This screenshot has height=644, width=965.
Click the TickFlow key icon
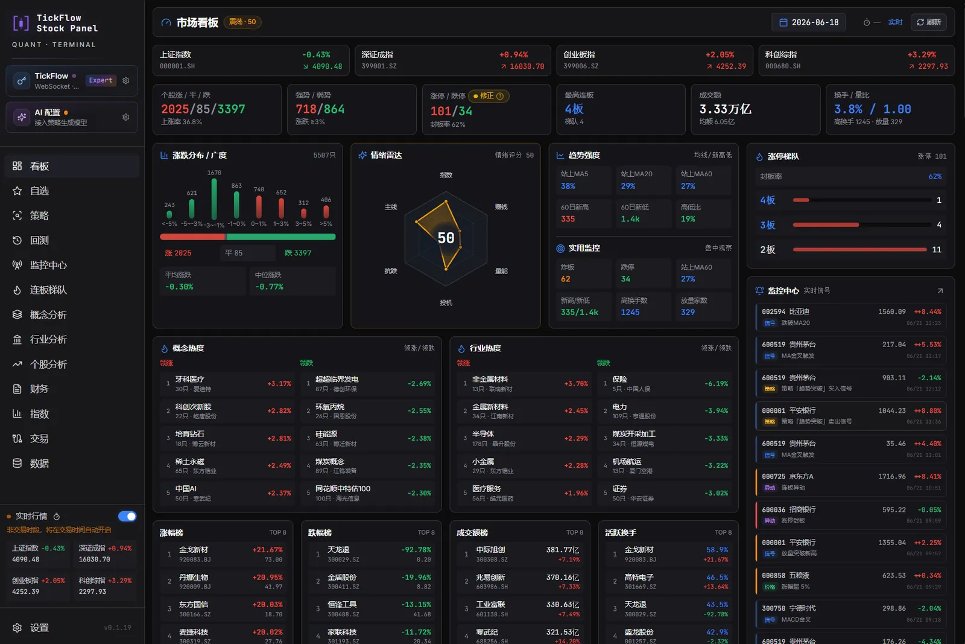(x=22, y=80)
